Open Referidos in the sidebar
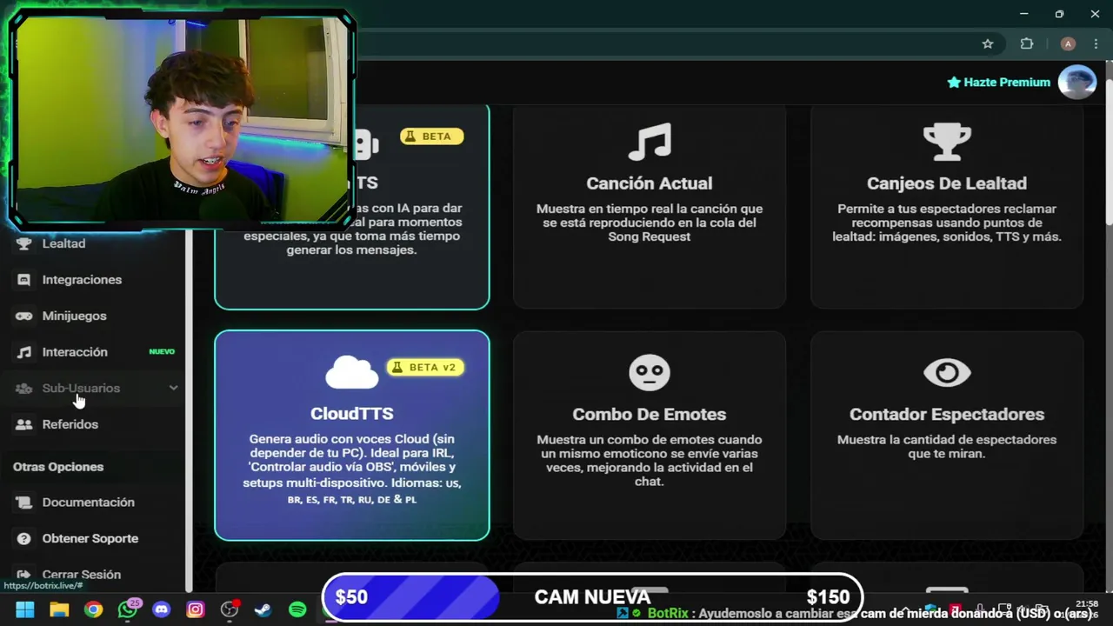 coord(58,424)
